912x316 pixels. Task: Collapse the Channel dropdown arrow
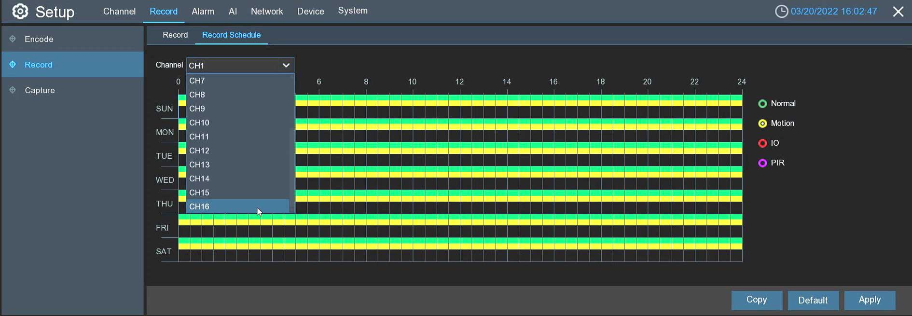point(286,65)
